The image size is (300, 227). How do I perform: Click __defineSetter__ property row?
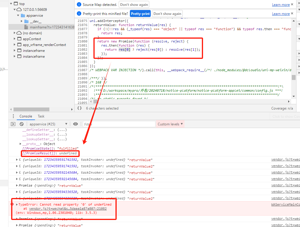point(44,130)
